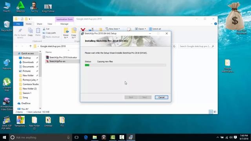Select the Application Tools contextual tab
The image size is (251, 141).
tap(64, 19)
